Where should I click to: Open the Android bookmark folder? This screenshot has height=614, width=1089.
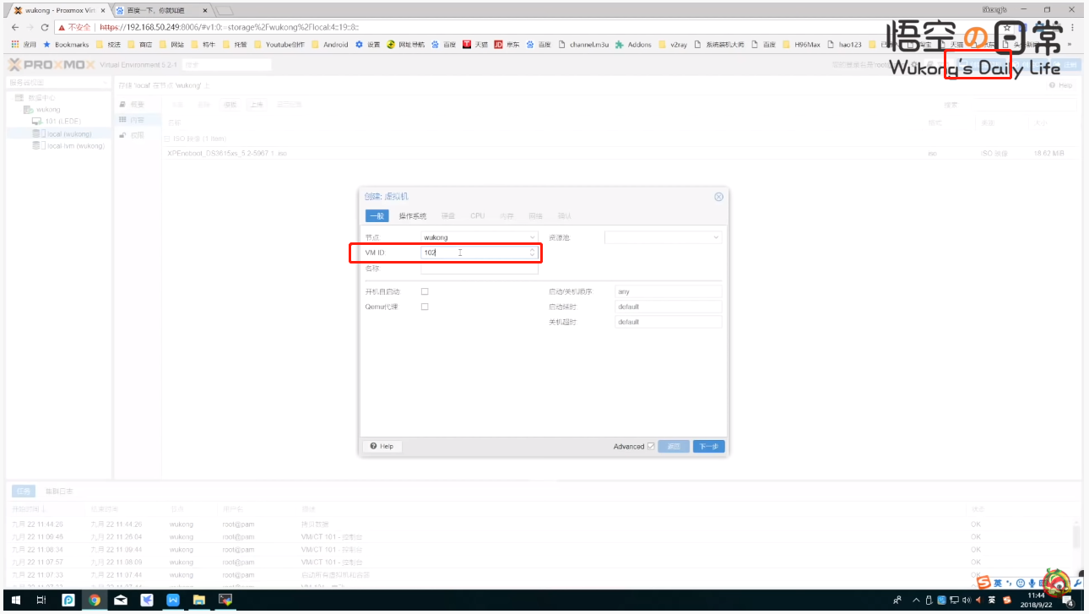tap(329, 44)
